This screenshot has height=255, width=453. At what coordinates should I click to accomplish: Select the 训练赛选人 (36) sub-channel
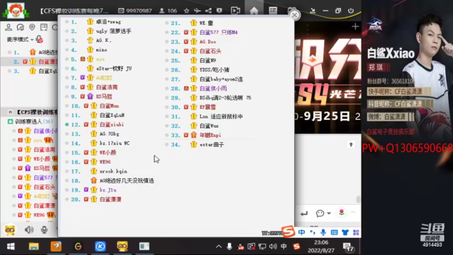[x=31, y=121]
